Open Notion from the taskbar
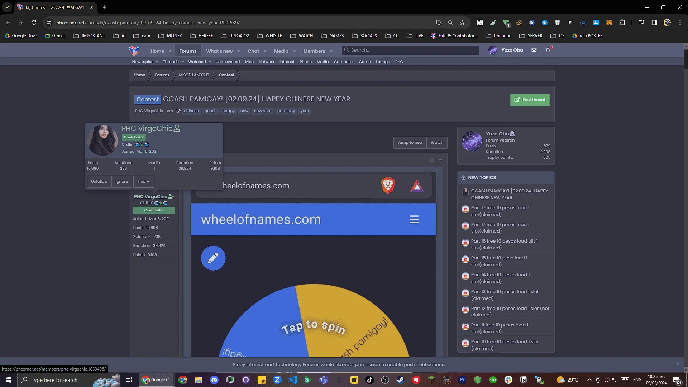The image size is (688, 387). (524, 380)
